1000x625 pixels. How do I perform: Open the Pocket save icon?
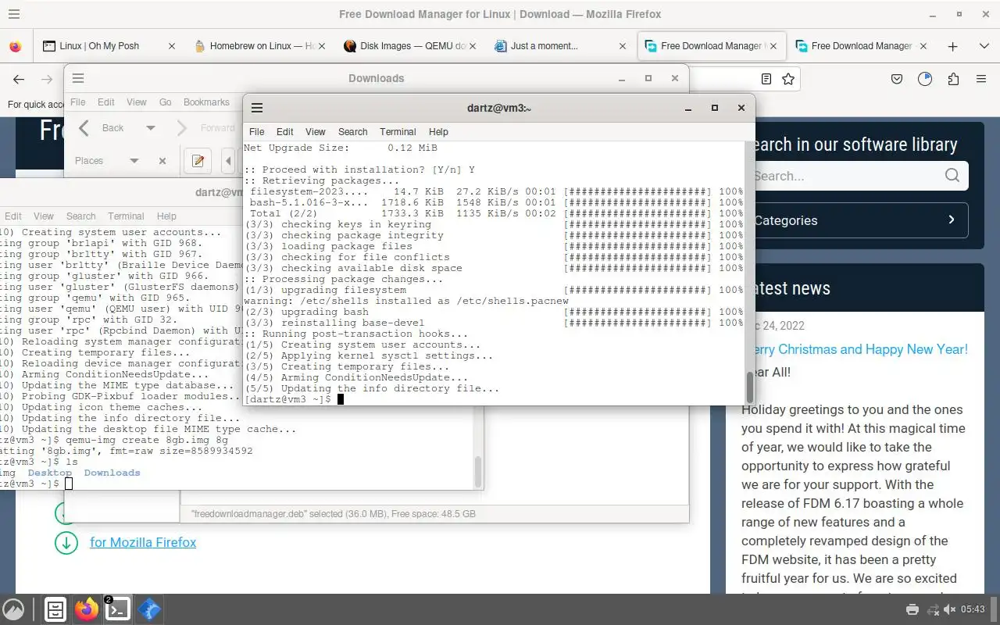897,79
